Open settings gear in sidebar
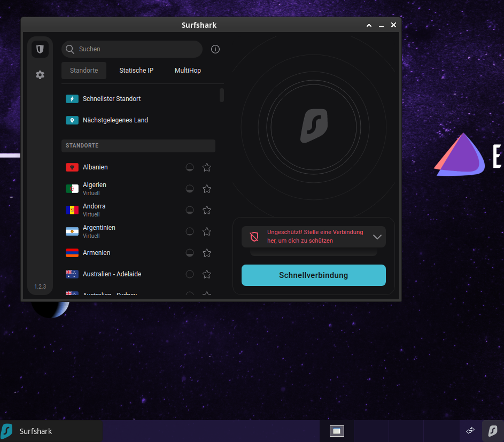Viewport: 504px width, 442px height. point(40,75)
